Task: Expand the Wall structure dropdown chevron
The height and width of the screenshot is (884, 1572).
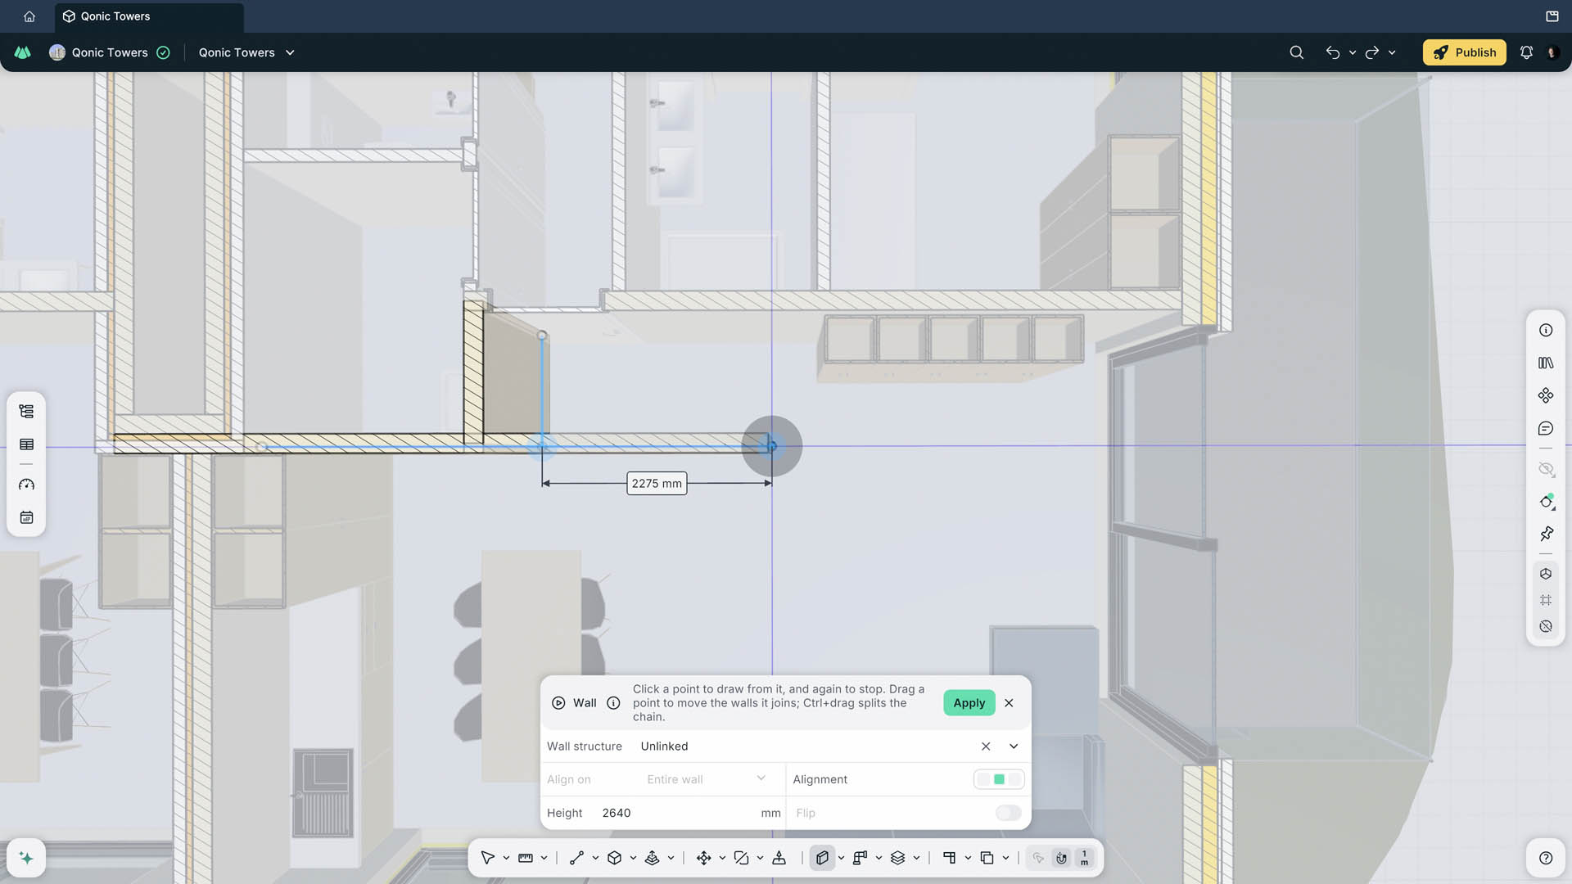Action: pyautogui.click(x=1014, y=746)
